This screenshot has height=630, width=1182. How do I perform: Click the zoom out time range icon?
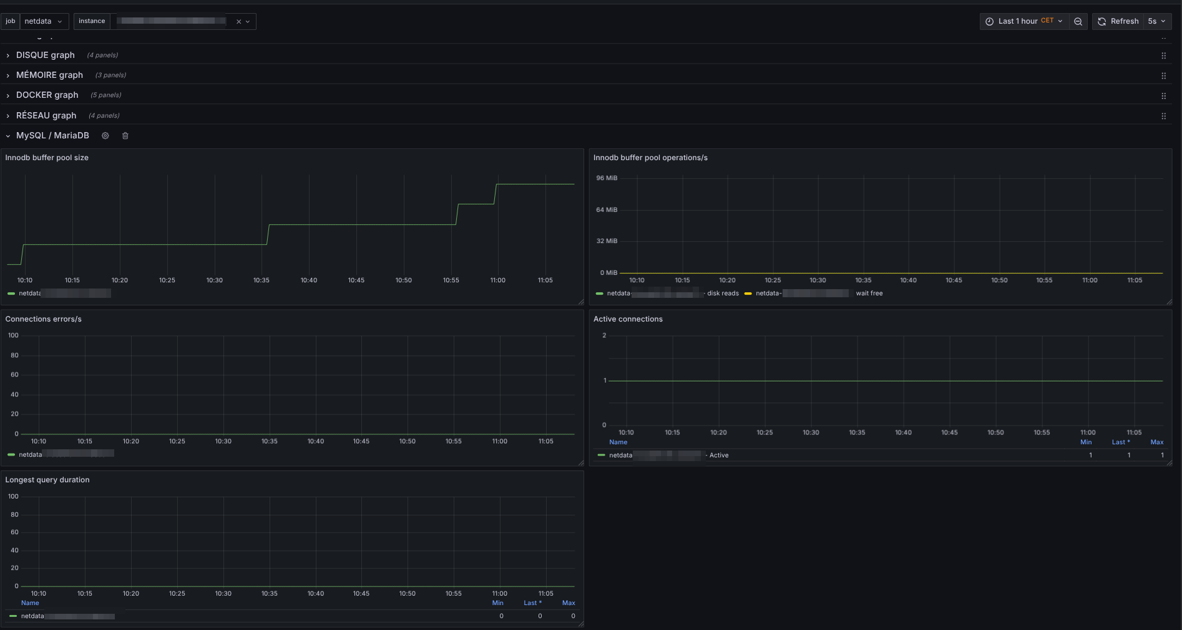tap(1078, 21)
